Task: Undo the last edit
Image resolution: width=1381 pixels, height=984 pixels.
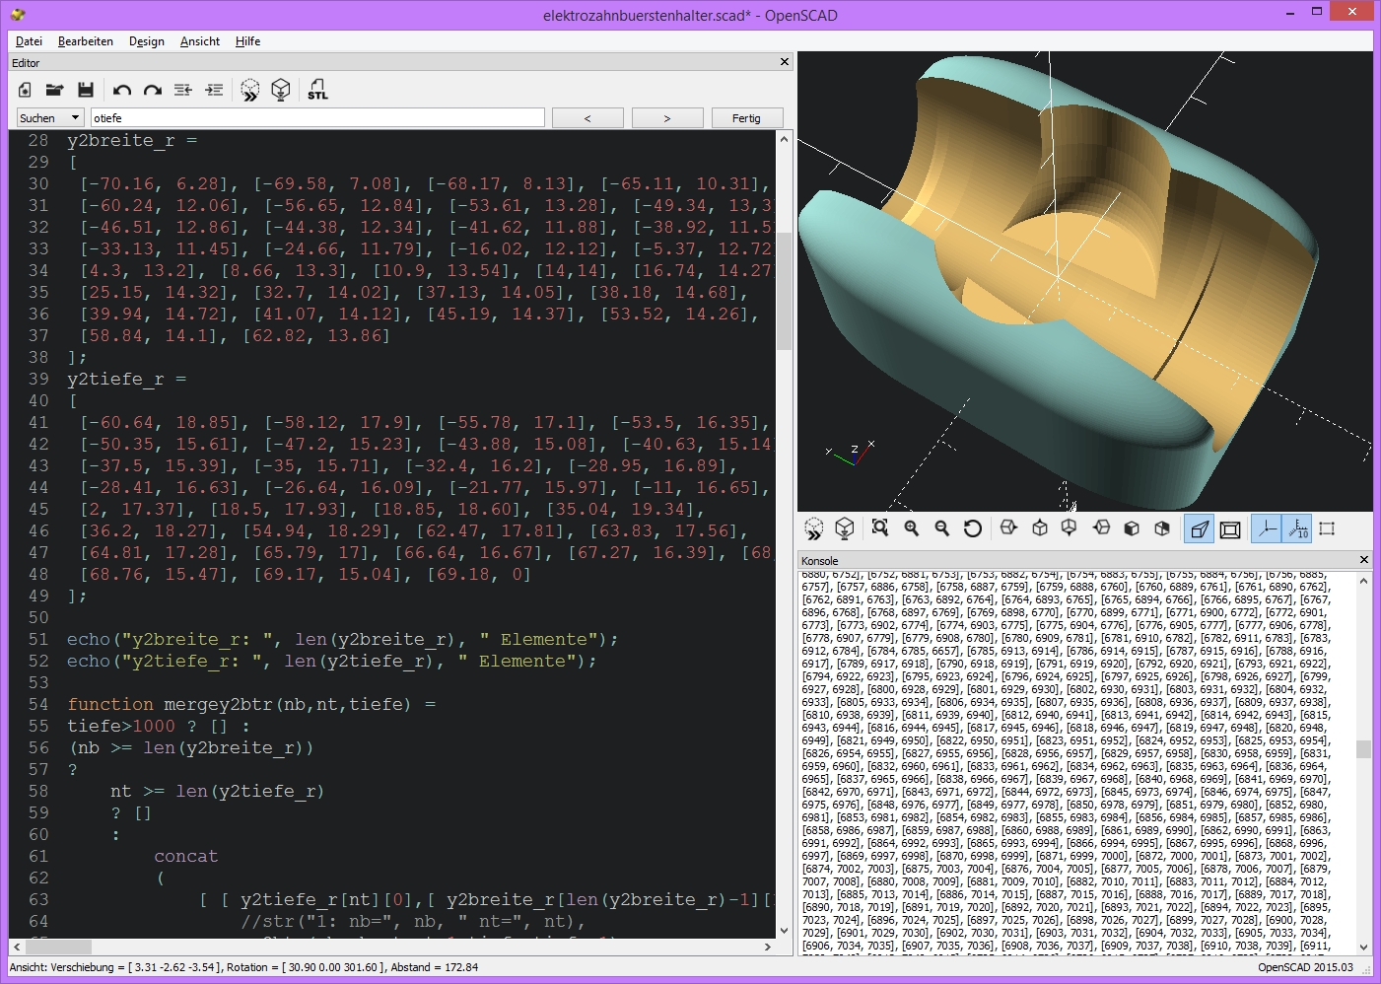Action: [x=122, y=90]
